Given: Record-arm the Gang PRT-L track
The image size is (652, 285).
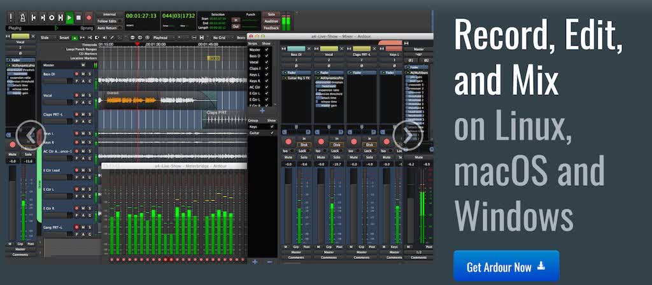Looking at the screenshot, I should 76,227.
